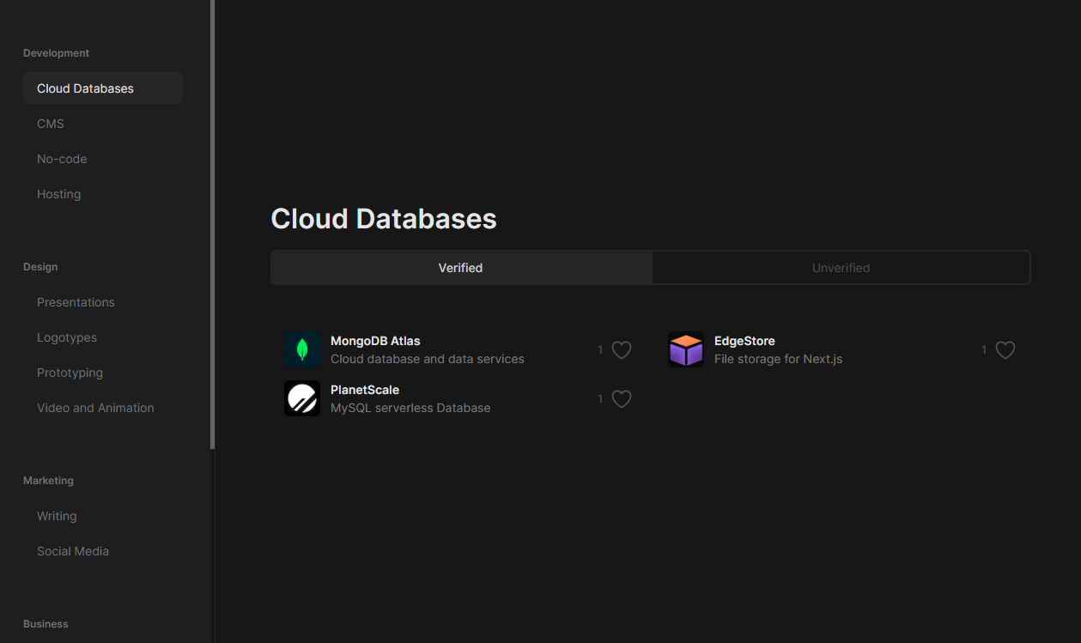Click the PlanetScale logo icon
The image size is (1081, 643).
[302, 398]
